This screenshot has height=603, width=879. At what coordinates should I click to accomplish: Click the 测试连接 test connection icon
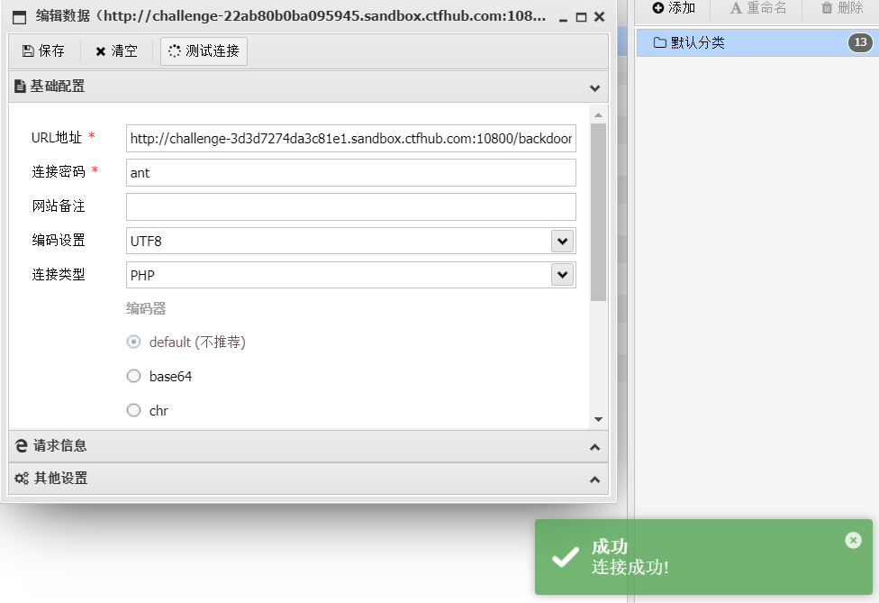pos(177,50)
